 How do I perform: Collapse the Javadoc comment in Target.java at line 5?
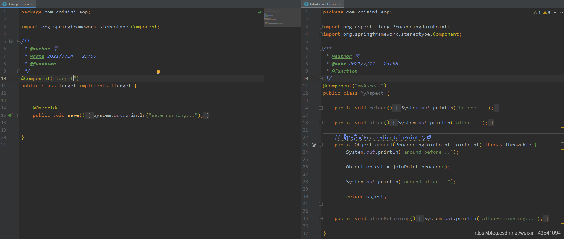point(19,41)
